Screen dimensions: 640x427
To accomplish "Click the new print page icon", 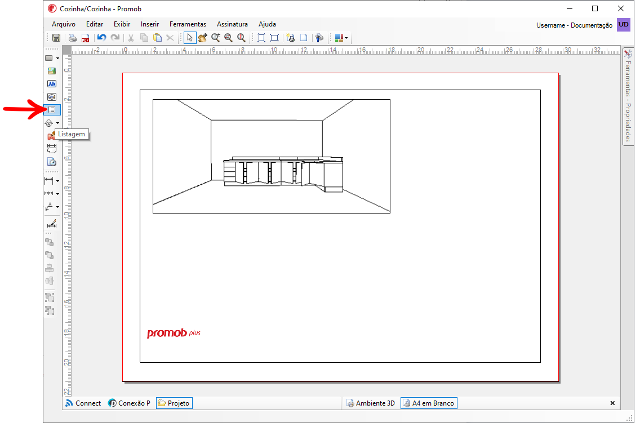I will 291,38.
